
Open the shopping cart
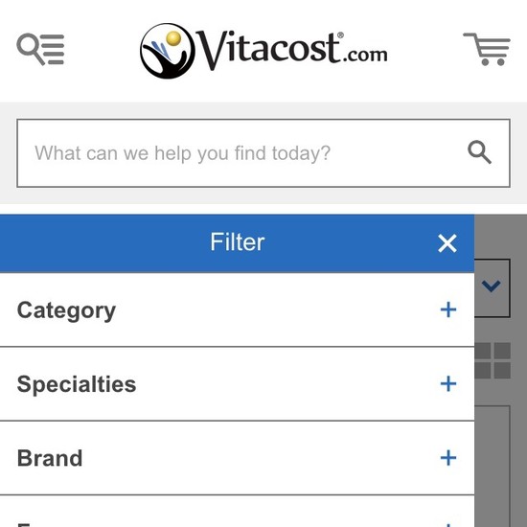487,49
